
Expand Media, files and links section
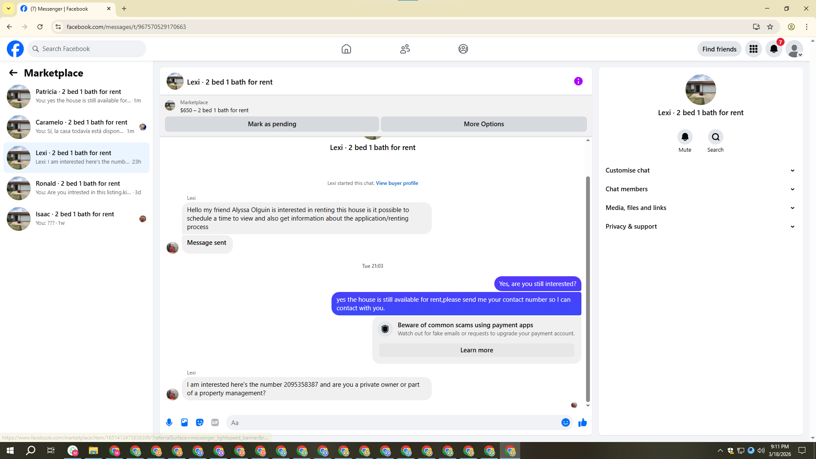tap(700, 208)
